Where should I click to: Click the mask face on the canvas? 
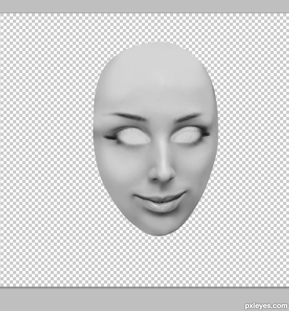[156, 139]
